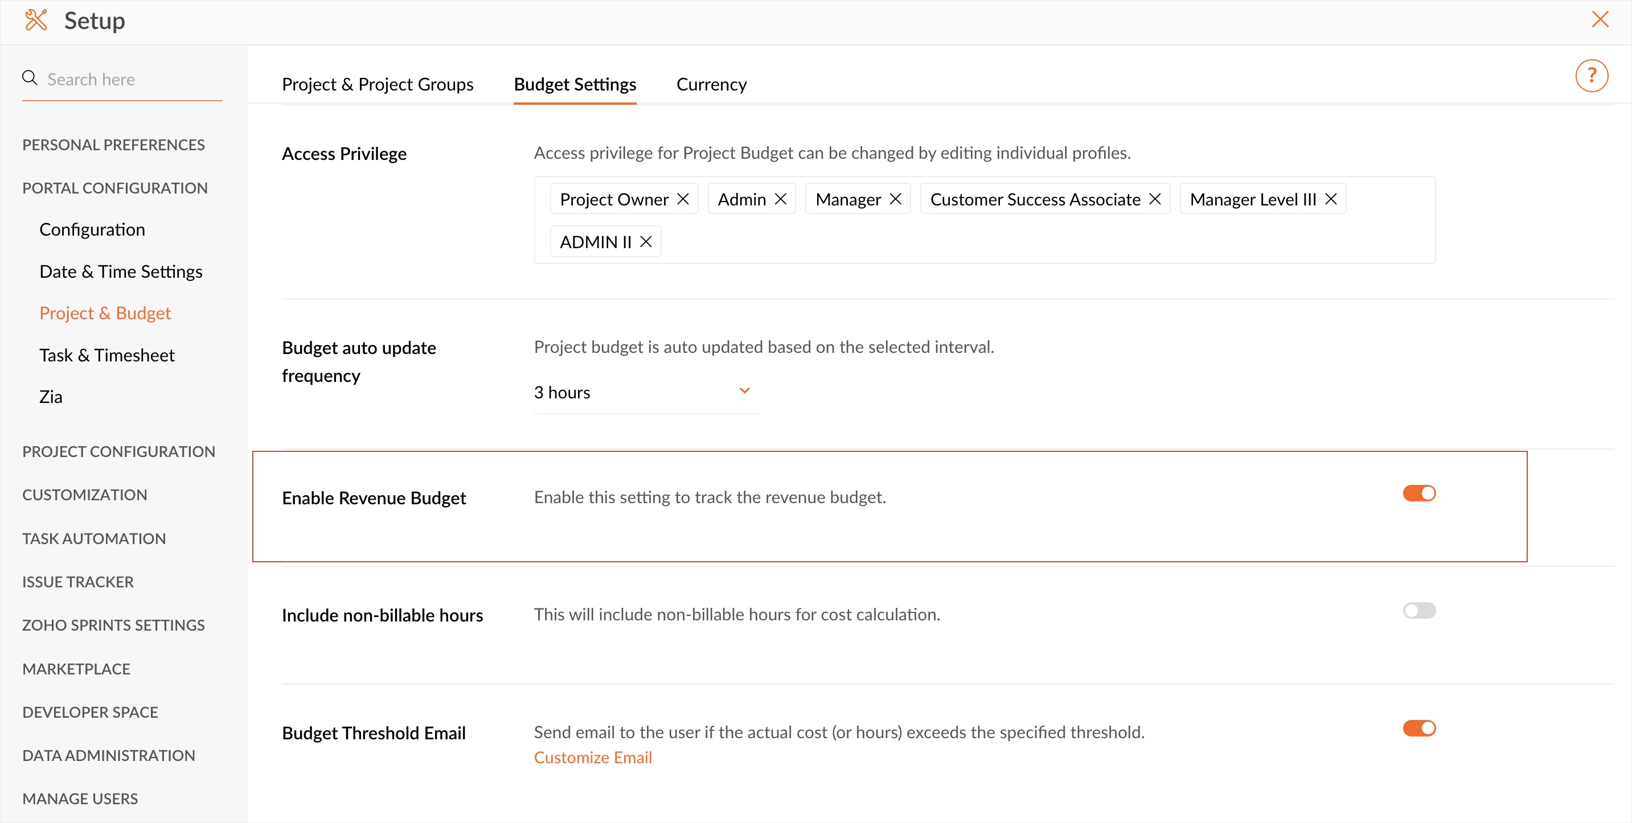Remove Manager Level III tag

pos(1330,199)
